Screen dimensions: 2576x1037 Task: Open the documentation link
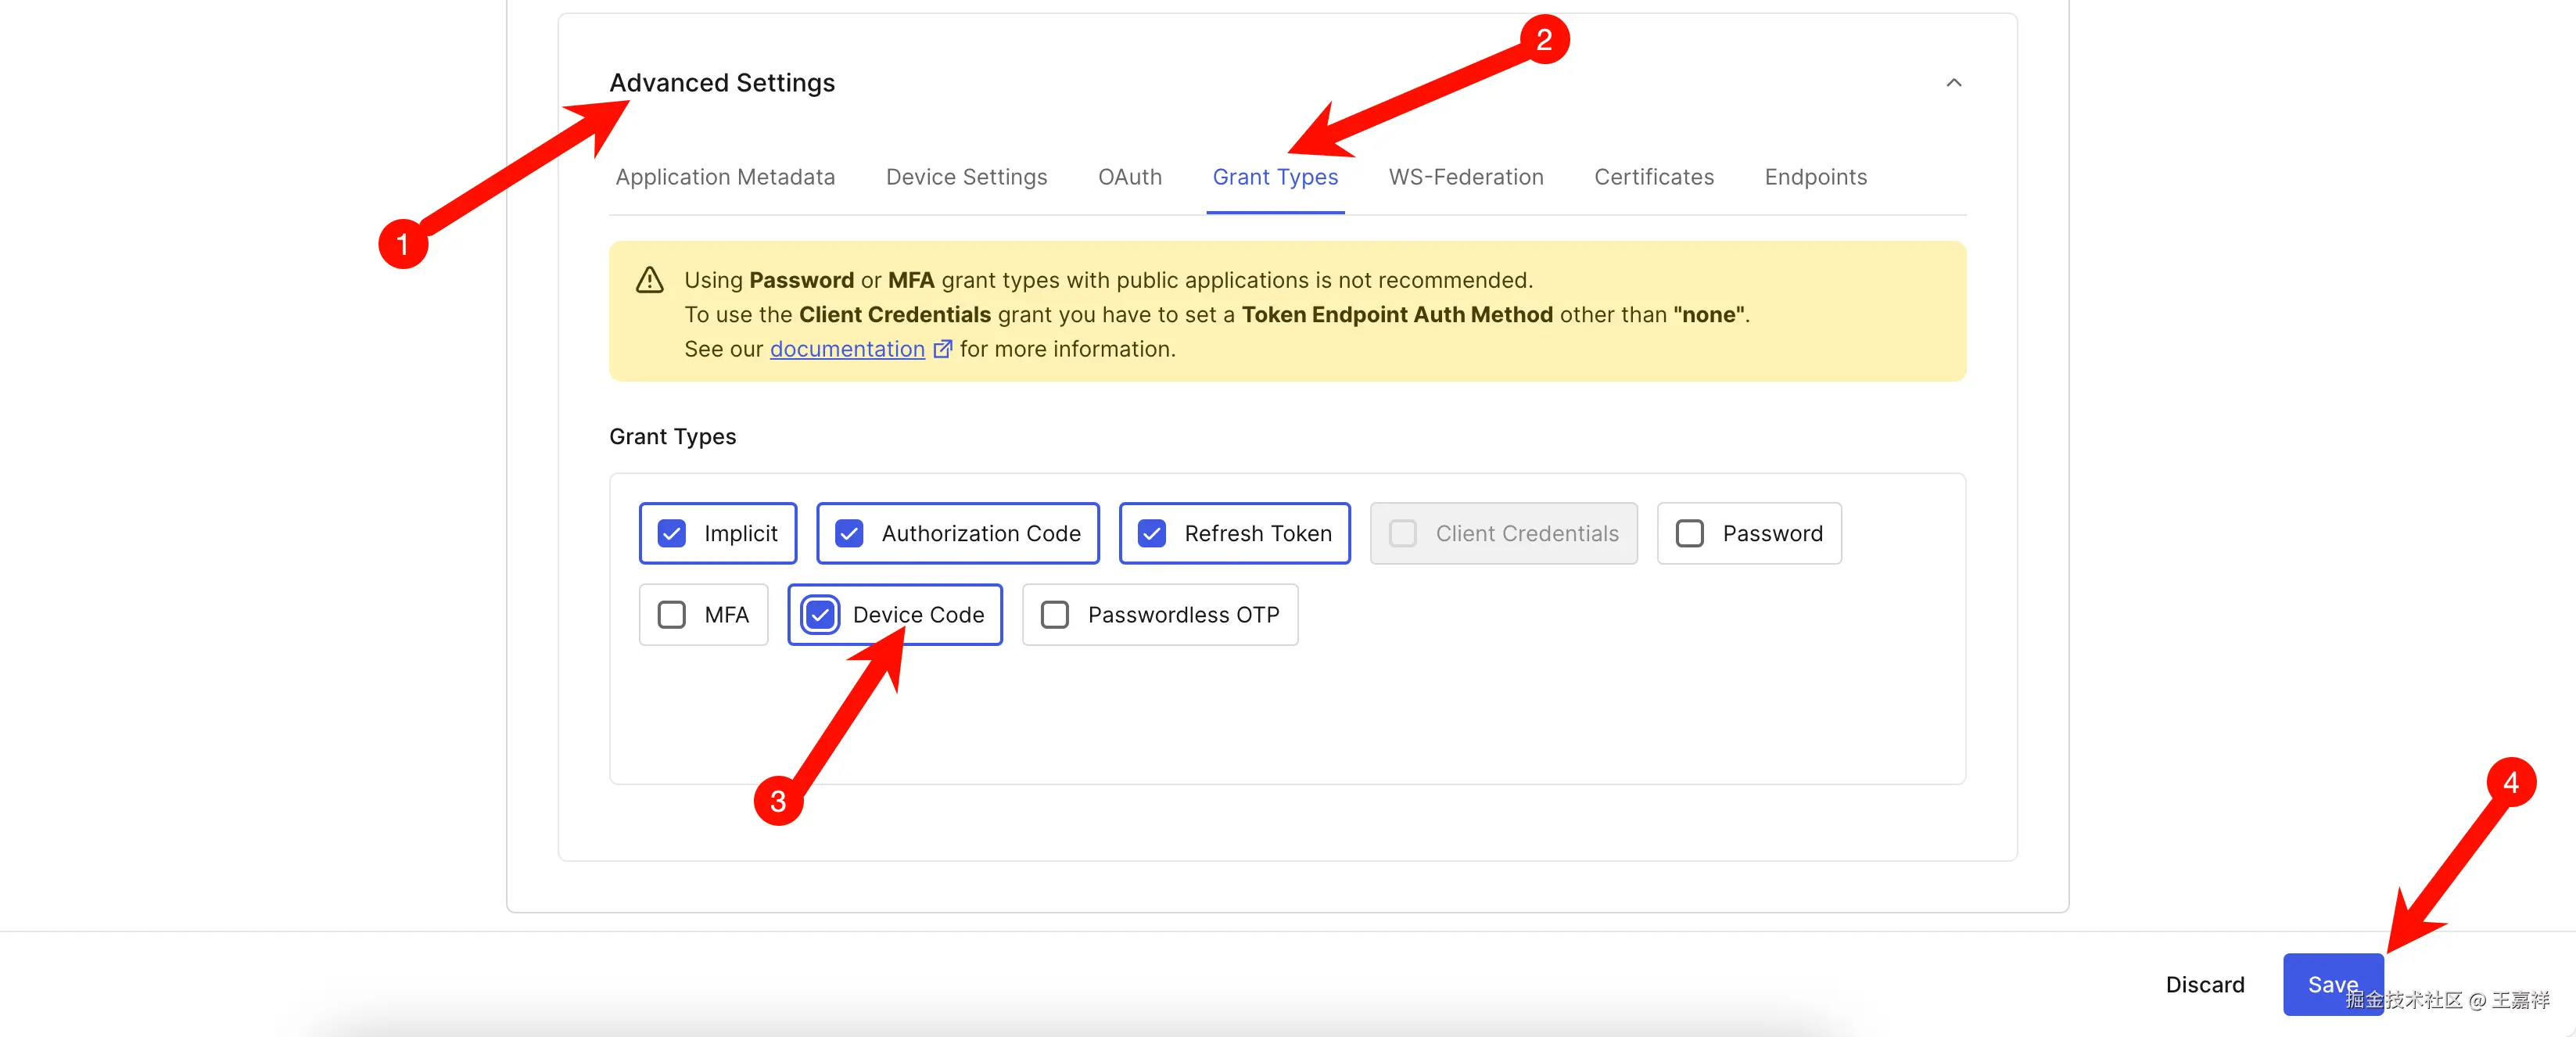point(846,349)
